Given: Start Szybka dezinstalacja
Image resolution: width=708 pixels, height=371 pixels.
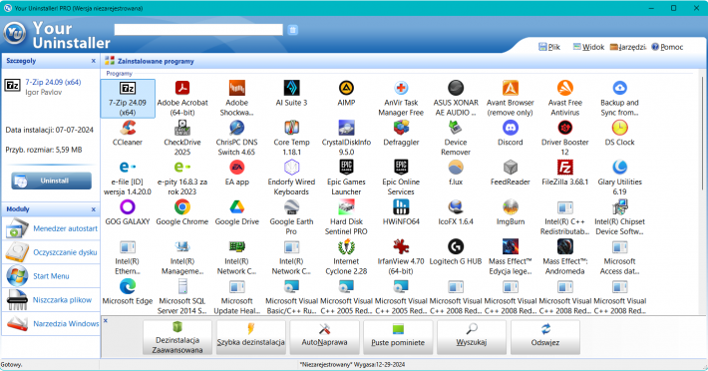Looking at the screenshot, I should point(251,337).
